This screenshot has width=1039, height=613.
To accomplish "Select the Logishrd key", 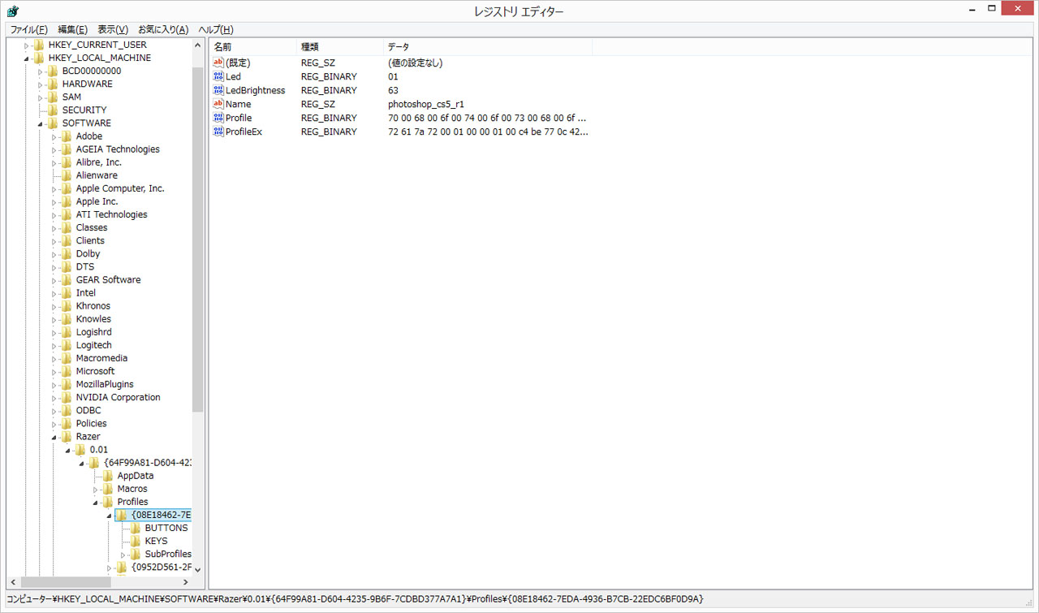I will pos(94,332).
